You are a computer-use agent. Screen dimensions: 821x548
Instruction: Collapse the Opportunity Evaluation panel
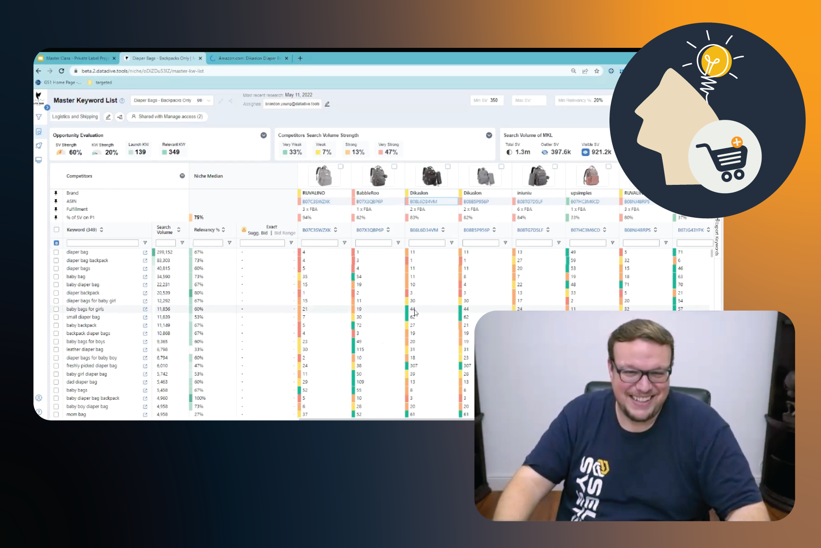264,135
